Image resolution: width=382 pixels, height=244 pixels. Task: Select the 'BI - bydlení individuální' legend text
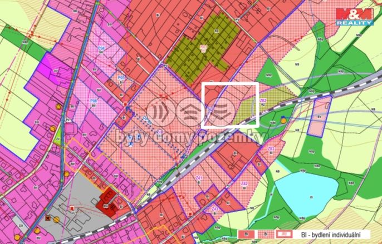point(331,235)
